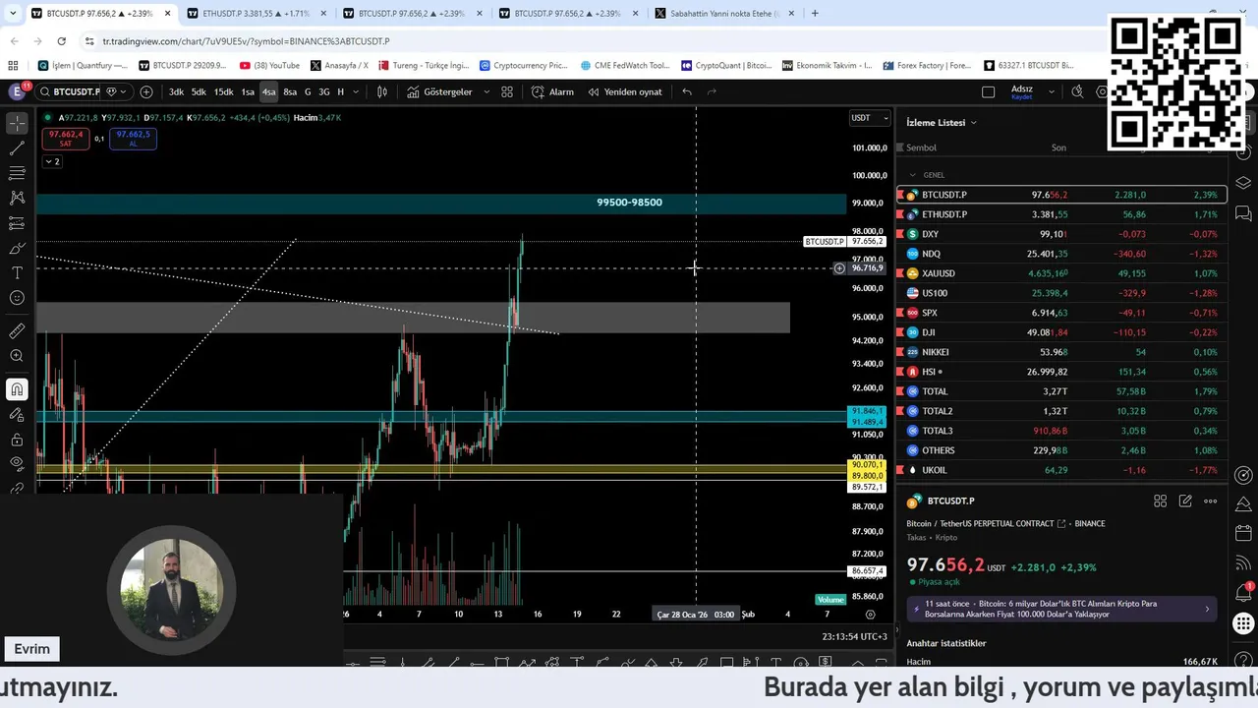Image resolution: width=1258 pixels, height=708 pixels.
Task: Toggle hide all drawings eye icon
Action: click(x=17, y=463)
